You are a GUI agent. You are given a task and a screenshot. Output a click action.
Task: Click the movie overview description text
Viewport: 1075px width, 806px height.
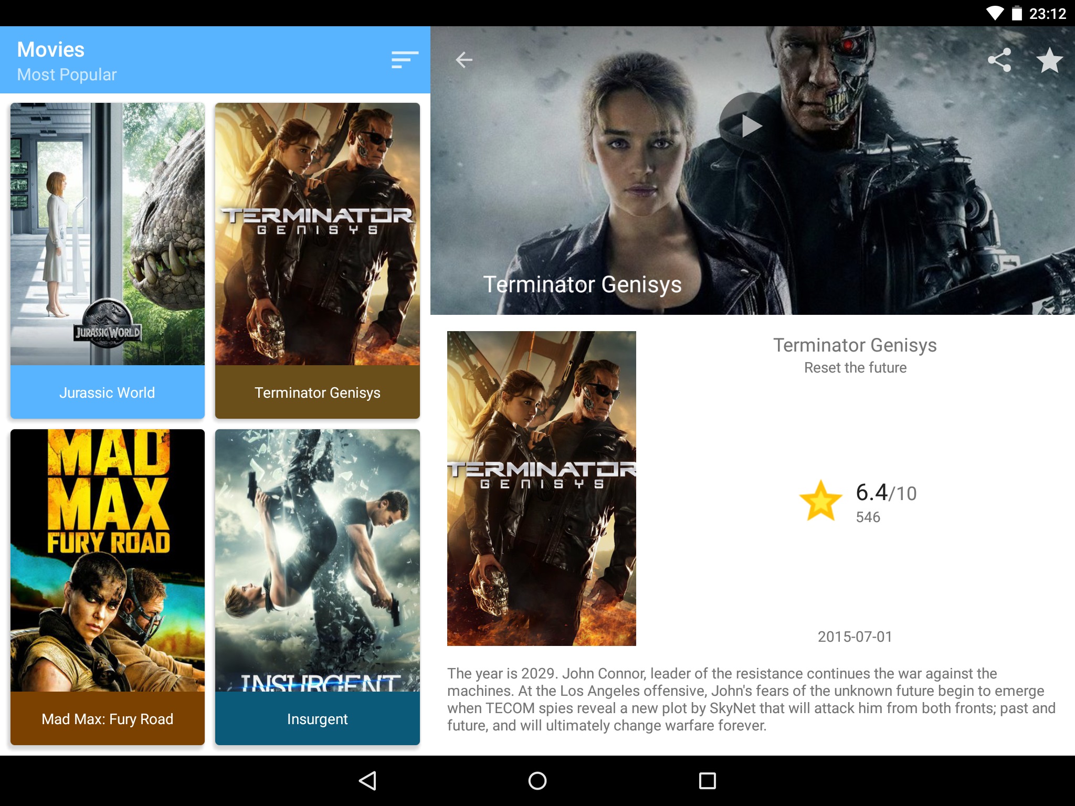click(x=751, y=699)
